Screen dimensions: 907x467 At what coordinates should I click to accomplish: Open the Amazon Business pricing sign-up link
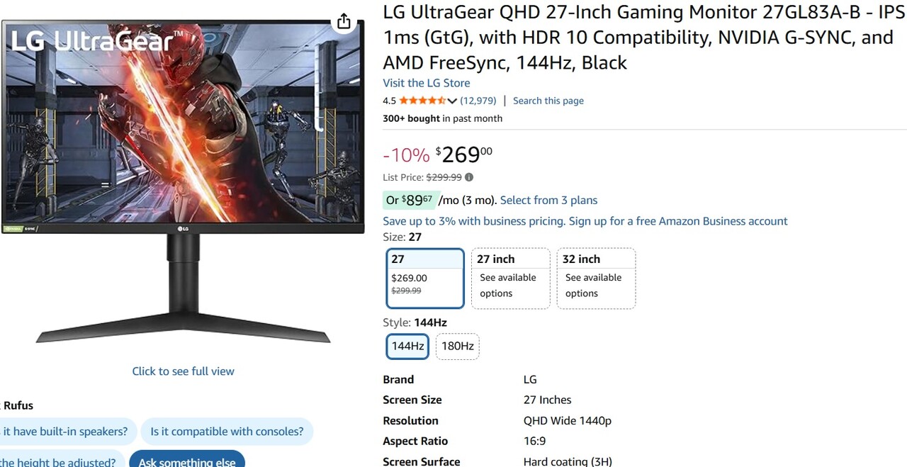click(585, 221)
